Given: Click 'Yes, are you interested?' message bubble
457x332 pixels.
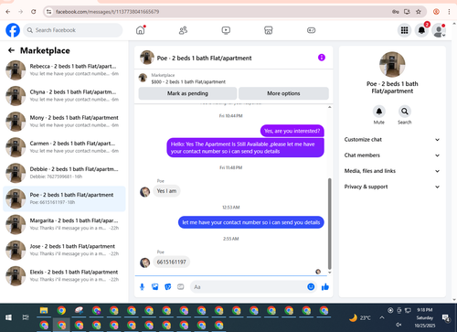Looking at the screenshot, I should [x=292, y=131].
